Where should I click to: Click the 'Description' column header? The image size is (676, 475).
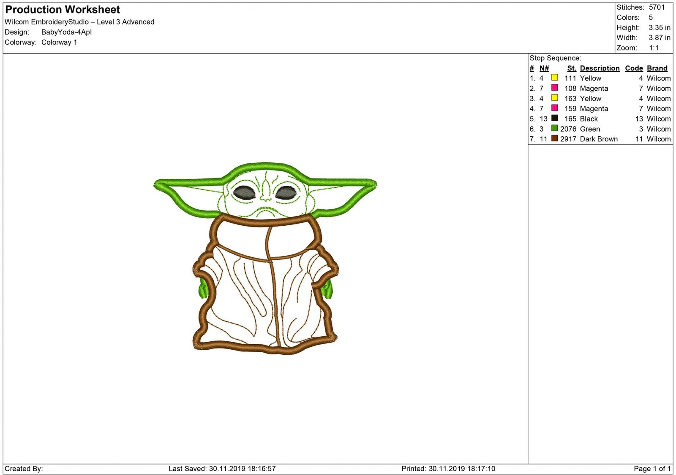pyautogui.click(x=600, y=68)
